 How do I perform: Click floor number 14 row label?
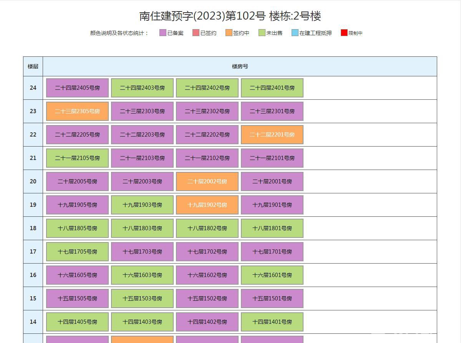[33, 322]
